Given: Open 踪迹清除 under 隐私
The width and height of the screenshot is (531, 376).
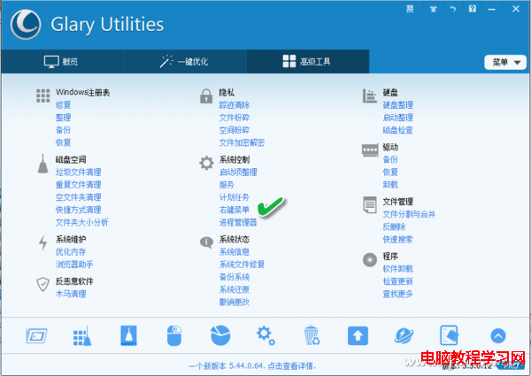Looking at the screenshot, I should coord(235,105).
